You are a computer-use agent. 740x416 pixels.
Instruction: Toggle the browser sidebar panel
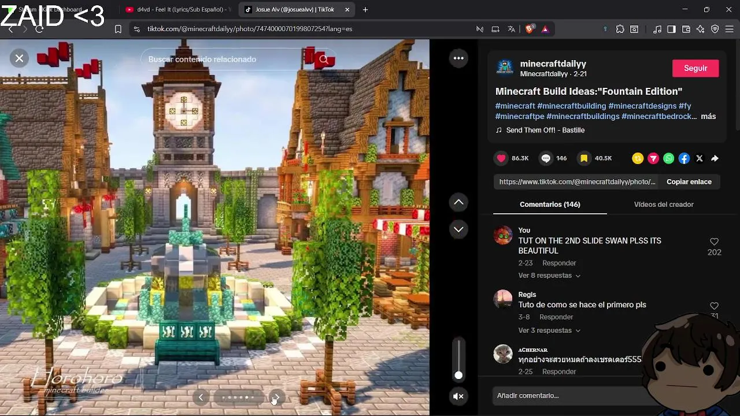pyautogui.click(x=672, y=29)
